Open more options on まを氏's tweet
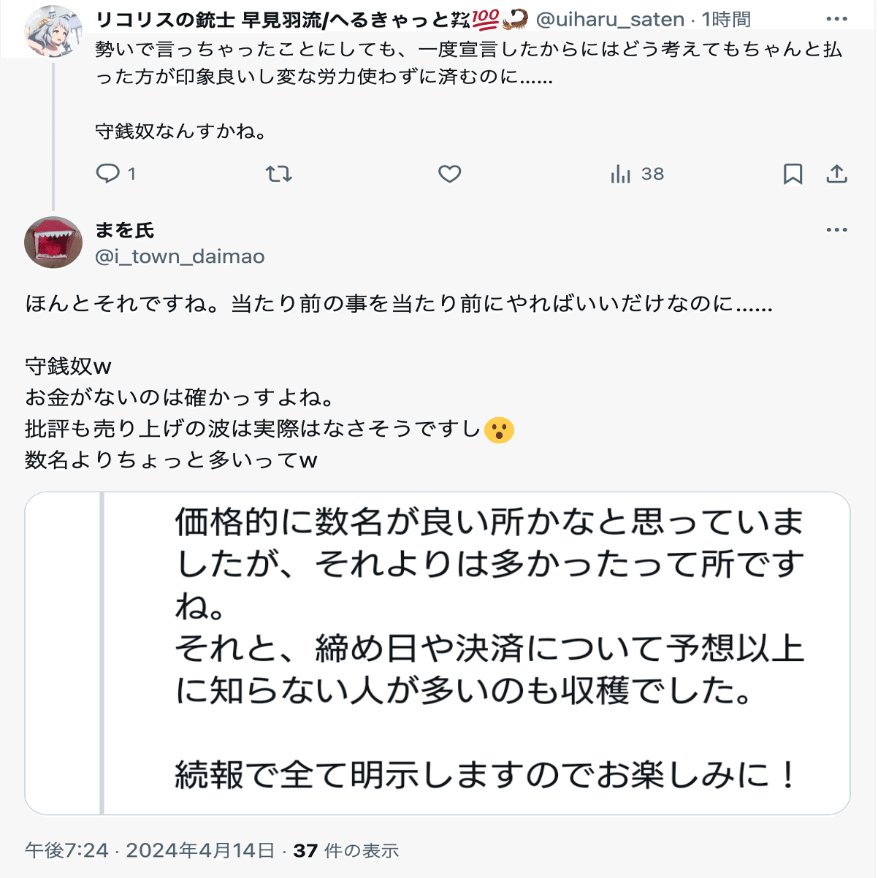The width and height of the screenshot is (878, 878). 836,230
